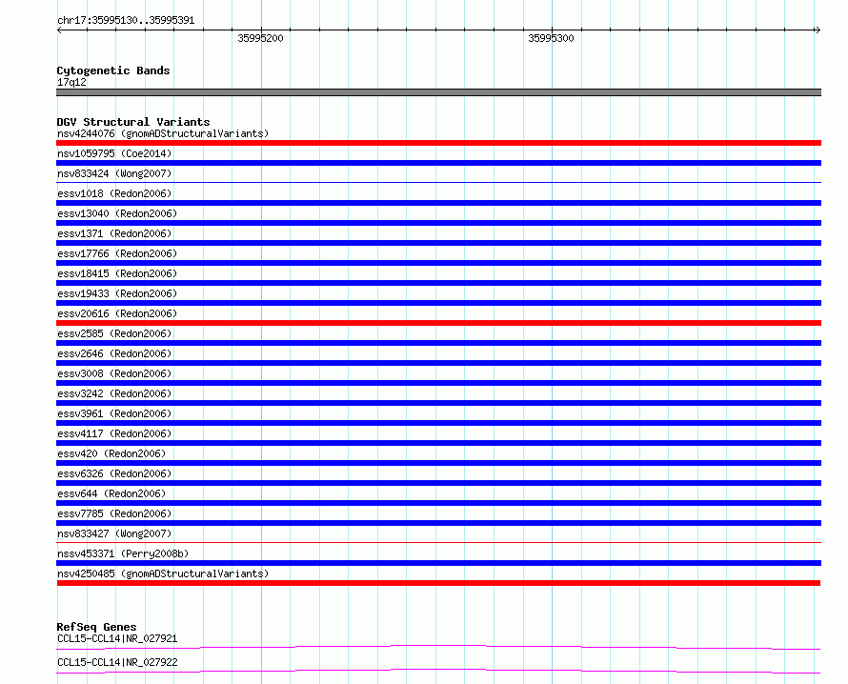Click the gray 17q12 cytogenetic band bar
Screen dimensions: 848x684
click(438, 92)
